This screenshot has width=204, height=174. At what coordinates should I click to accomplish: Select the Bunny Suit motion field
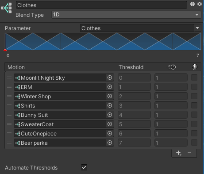click(x=64, y=115)
